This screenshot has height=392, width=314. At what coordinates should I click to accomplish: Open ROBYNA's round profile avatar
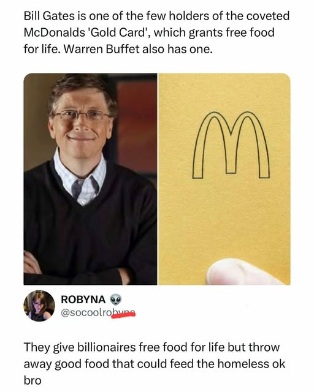(x=39, y=306)
